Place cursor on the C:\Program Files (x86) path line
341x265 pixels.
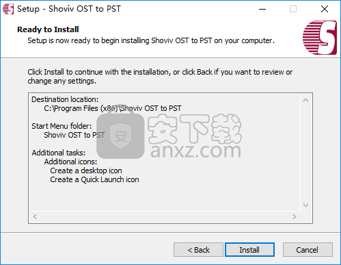(113, 108)
